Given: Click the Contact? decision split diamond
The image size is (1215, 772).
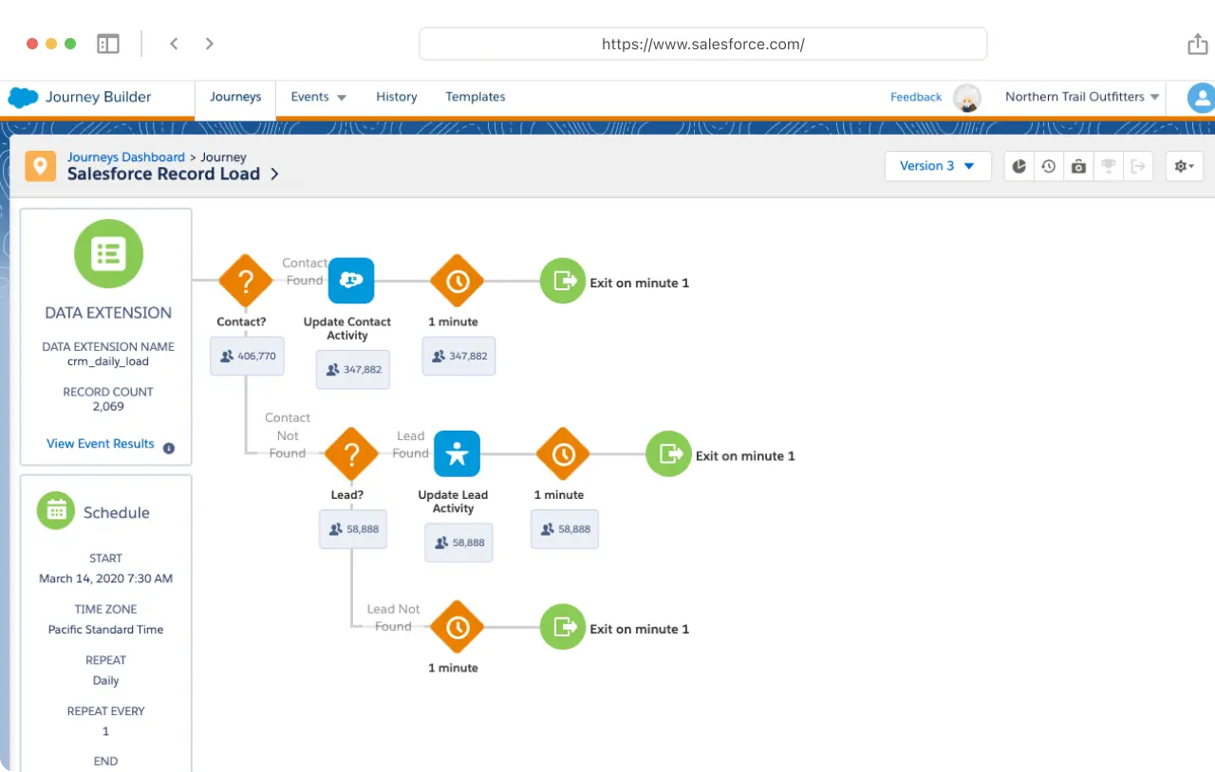Looking at the screenshot, I should [x=246, y=281].
